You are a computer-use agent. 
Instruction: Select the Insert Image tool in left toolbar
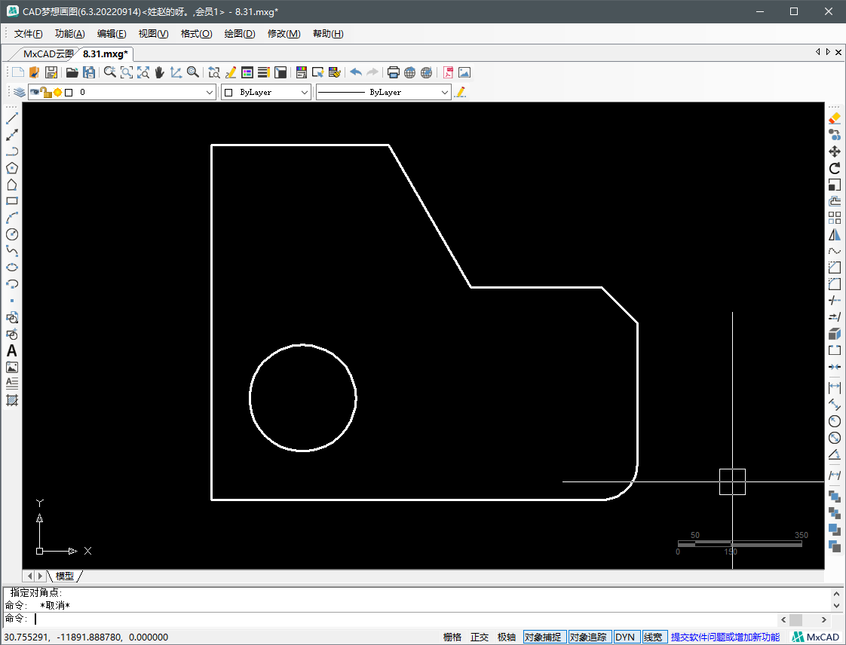(x=12, y=367)
